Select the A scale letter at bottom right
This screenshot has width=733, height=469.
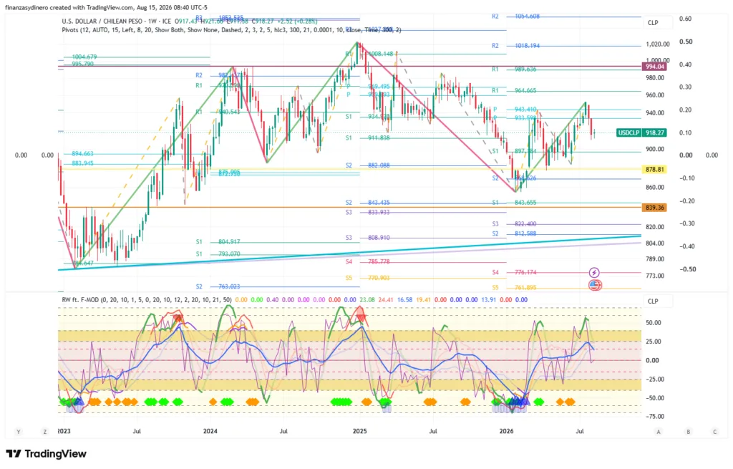659,432
